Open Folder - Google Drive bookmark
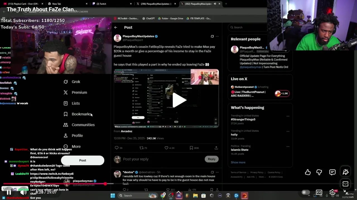 click(x=170, y=18)
